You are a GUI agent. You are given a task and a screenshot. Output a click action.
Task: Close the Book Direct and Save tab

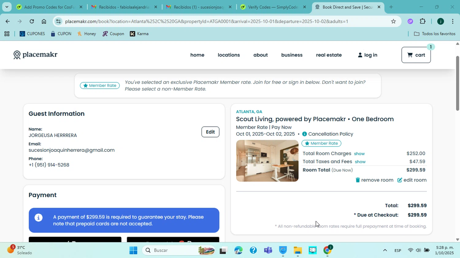pos(379,7)
